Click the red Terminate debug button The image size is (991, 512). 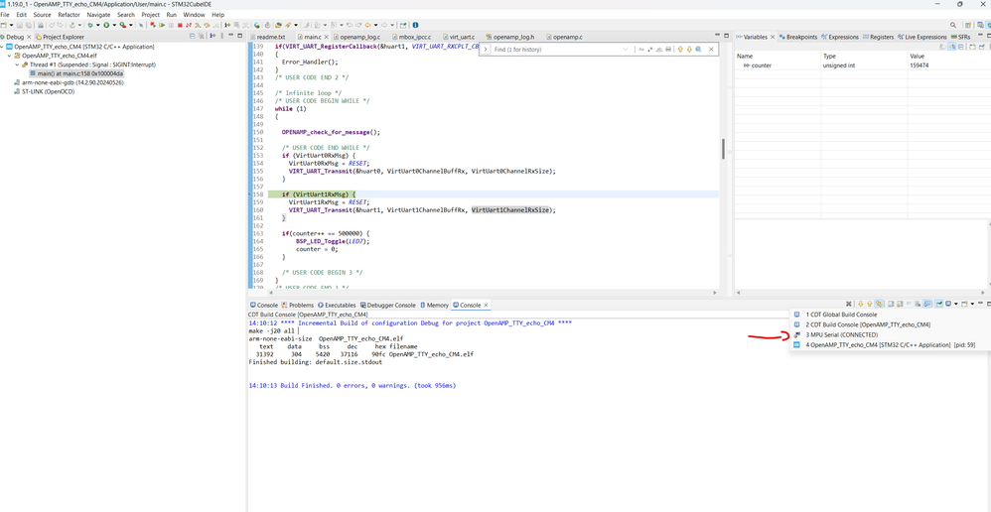point(180,25)
